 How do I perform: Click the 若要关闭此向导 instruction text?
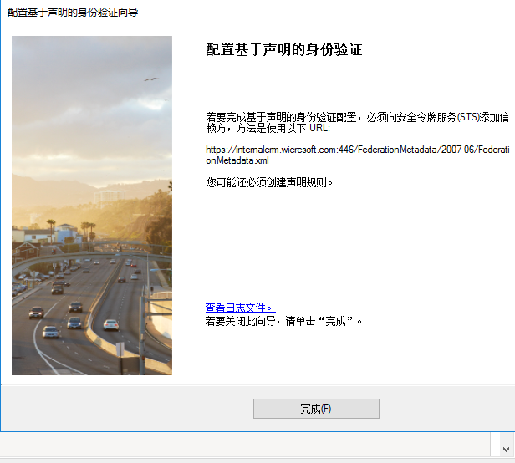pyautogui.click(x=283, y=321)
